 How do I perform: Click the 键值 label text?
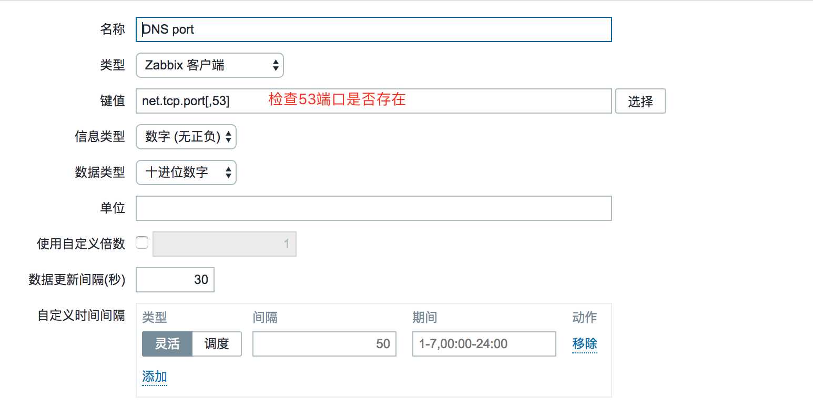pos(113,101)
